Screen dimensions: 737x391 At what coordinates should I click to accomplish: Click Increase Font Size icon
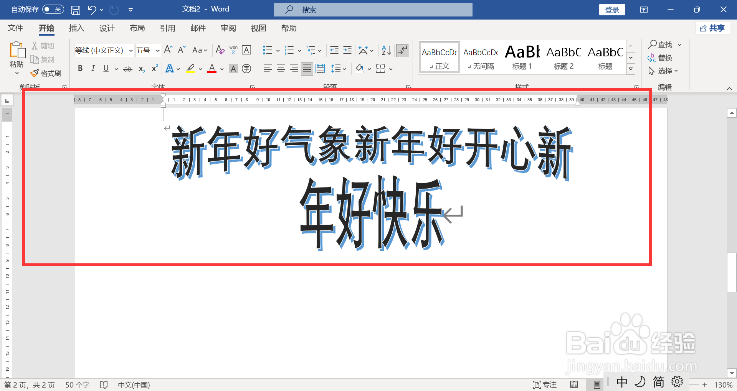click(168, 50)
